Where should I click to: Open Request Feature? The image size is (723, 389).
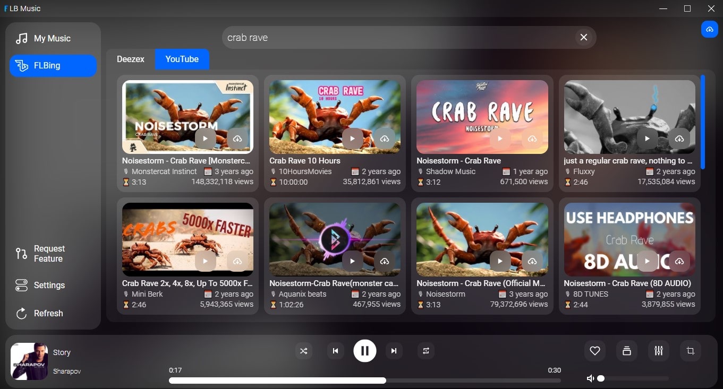[x=53, y=254]
